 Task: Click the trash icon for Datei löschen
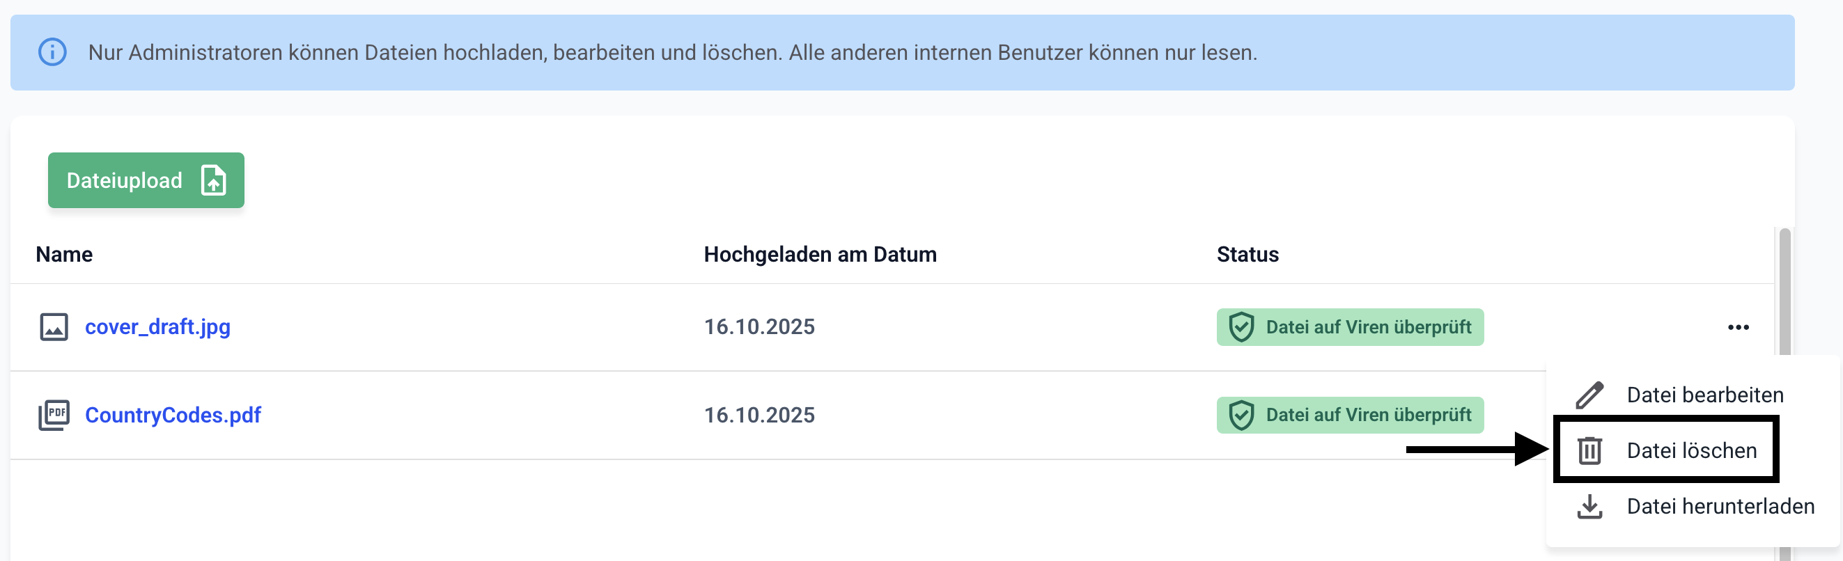(1589, 450)
